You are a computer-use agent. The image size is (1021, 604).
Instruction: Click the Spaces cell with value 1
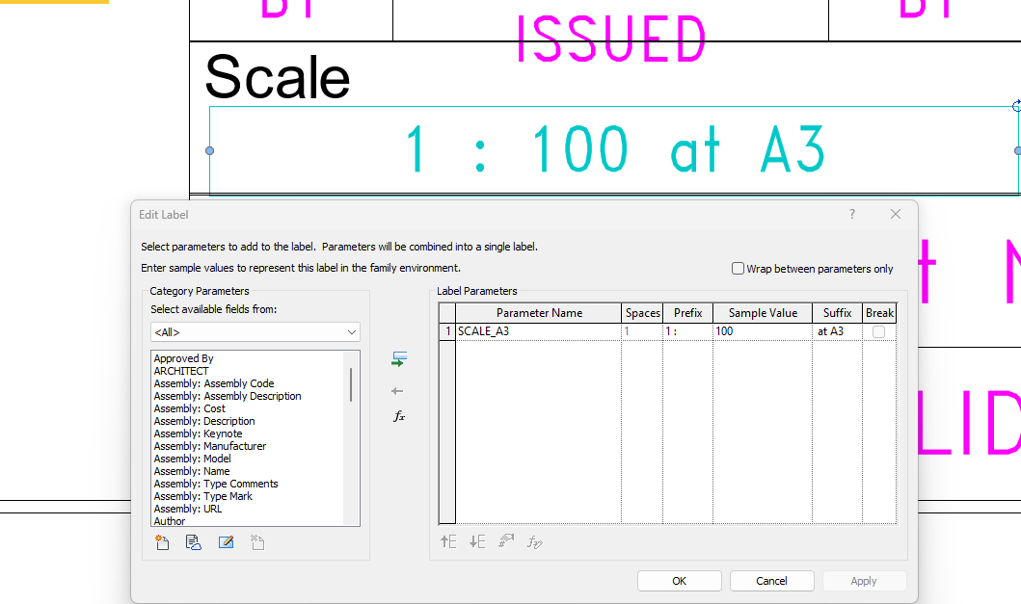[x=642, y=331]
